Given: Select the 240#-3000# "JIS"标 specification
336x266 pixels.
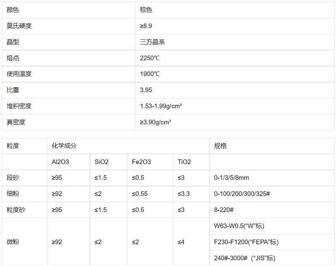Looking at the screenshot, I should pos(244,258).
